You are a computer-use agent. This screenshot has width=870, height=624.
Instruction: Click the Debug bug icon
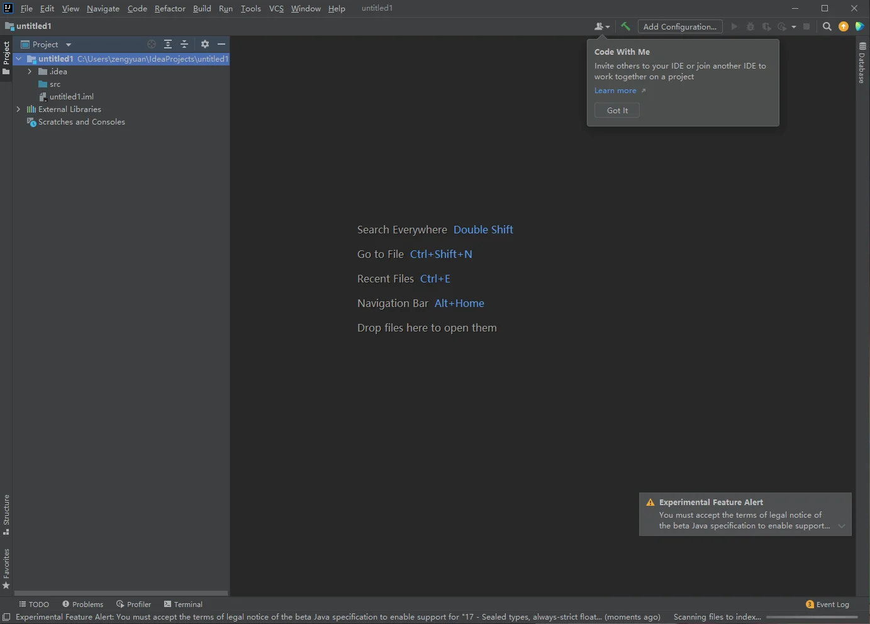750,26
